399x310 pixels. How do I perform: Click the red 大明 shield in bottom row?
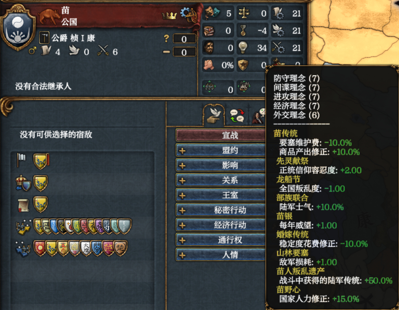click(x=39, y=248)
